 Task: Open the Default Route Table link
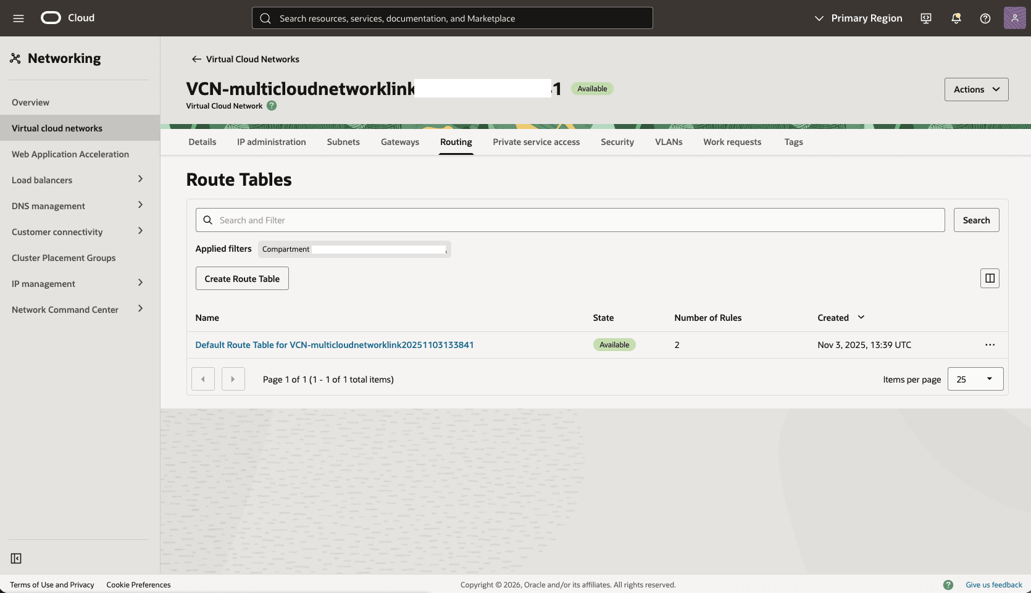(x=334, y=344)
